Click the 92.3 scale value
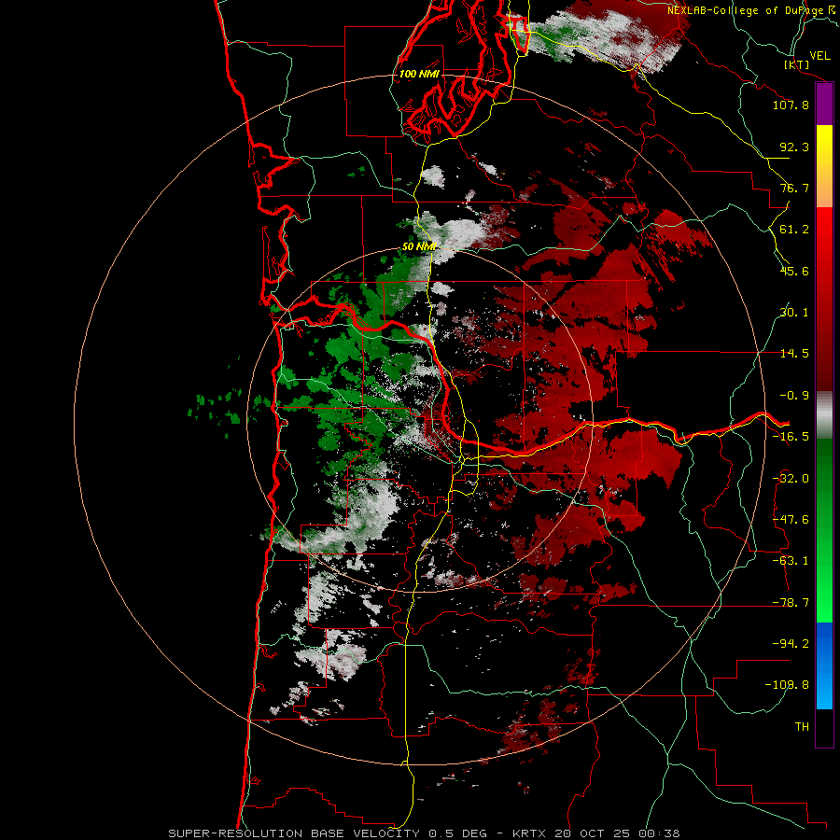This screenshot has height=840, width=840. (x=794, y=147)
